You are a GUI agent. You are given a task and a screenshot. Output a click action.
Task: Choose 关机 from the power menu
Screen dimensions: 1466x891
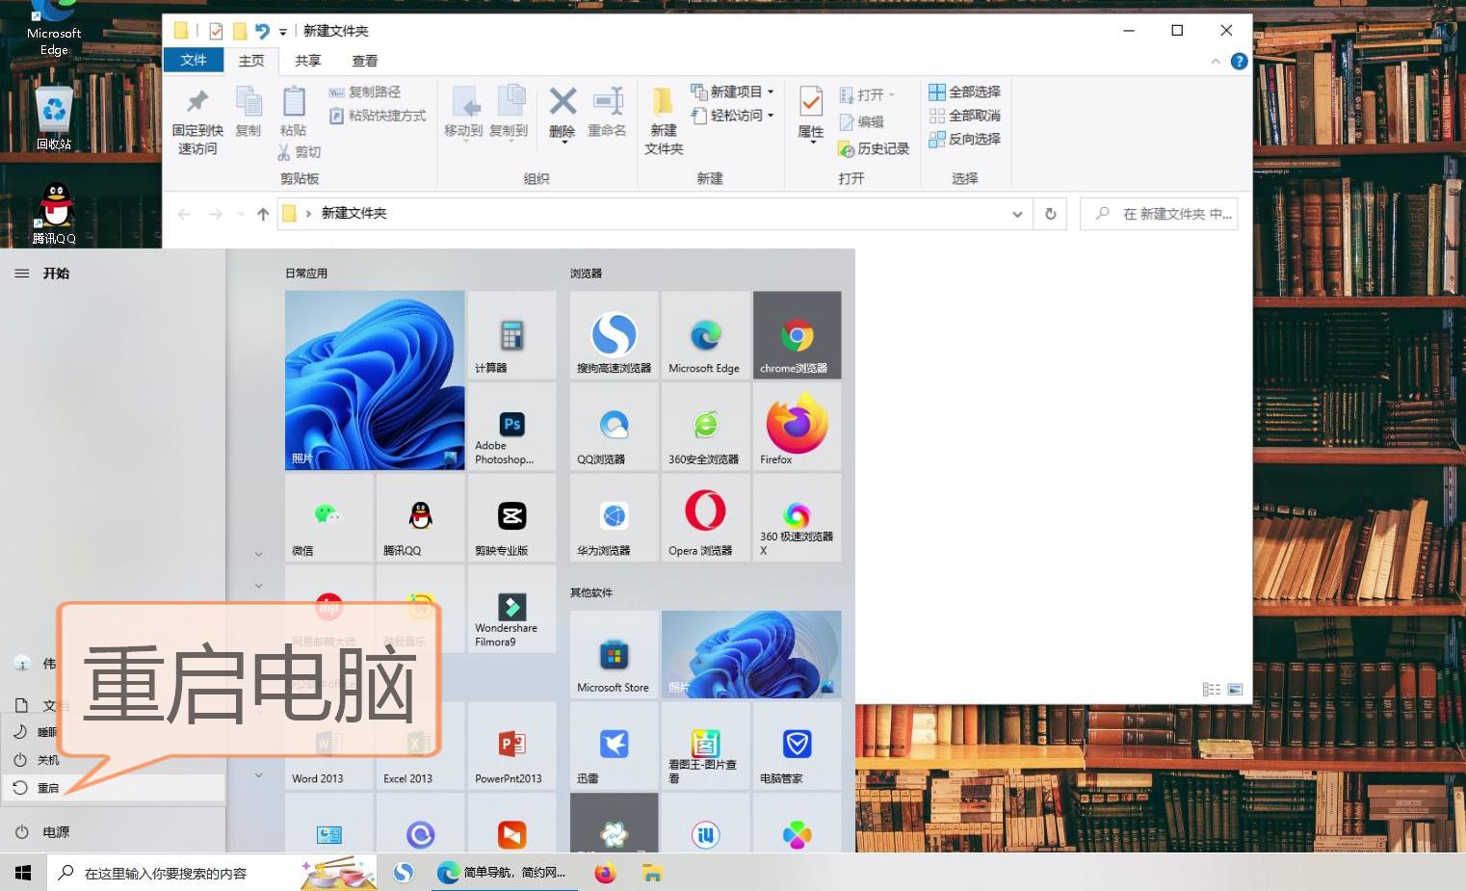[x=113, y=760]
